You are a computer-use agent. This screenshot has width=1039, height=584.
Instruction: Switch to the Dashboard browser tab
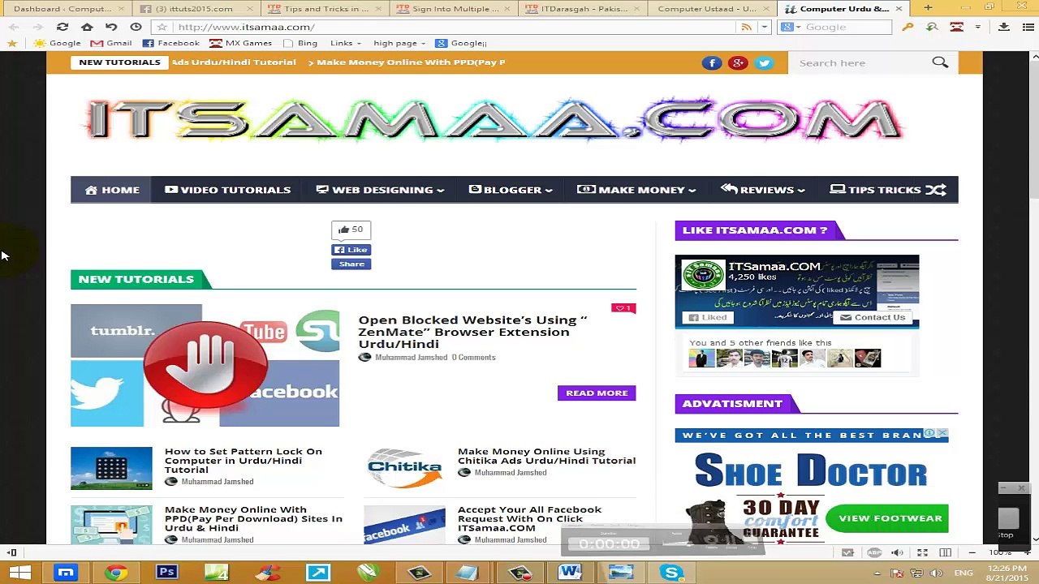point(67,9)
